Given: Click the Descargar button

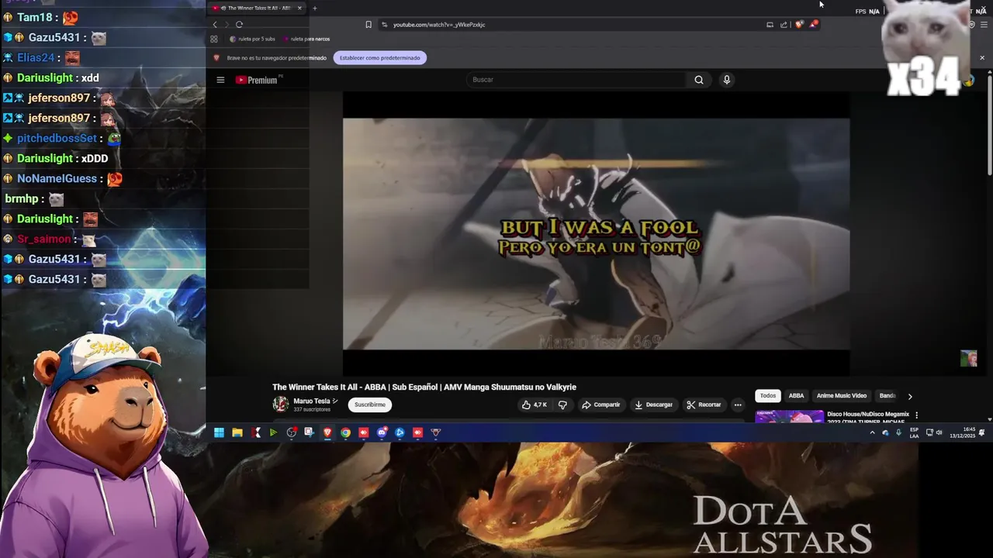Looking at the screenshot, I should [x=654, y=405].
